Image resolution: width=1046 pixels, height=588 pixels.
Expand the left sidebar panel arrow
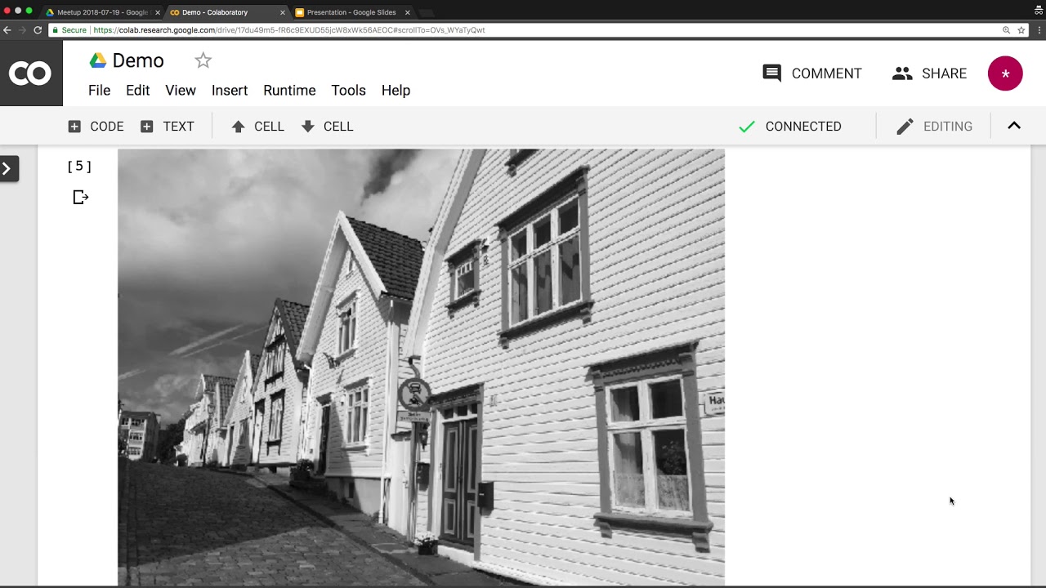(7, 169)
